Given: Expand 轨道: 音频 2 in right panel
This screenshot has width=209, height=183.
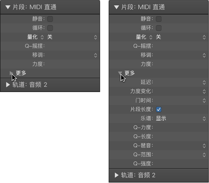Looking at the screenshot, I should click(x=116, y=175).
